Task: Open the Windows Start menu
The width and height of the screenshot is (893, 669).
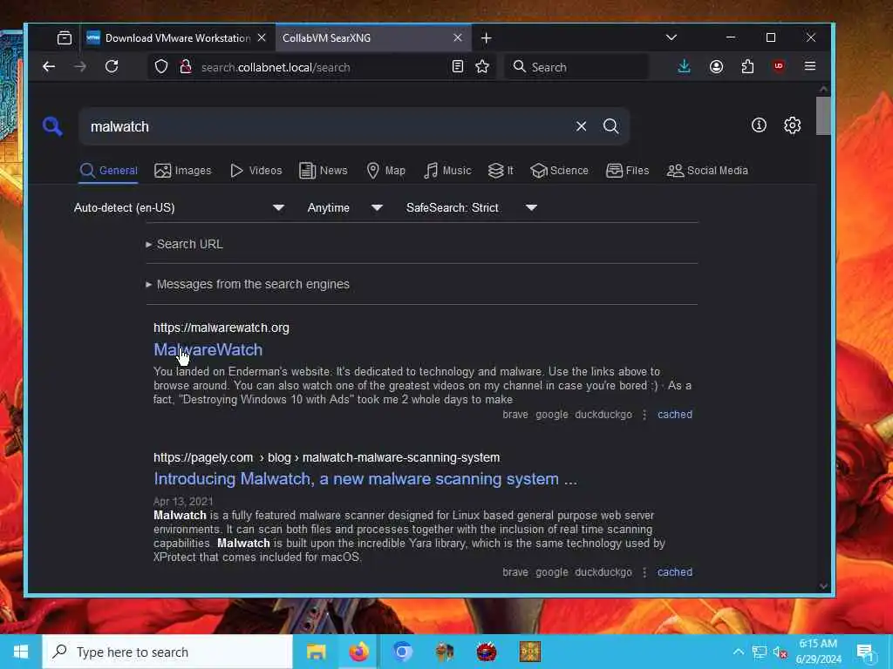Action: 21,652
